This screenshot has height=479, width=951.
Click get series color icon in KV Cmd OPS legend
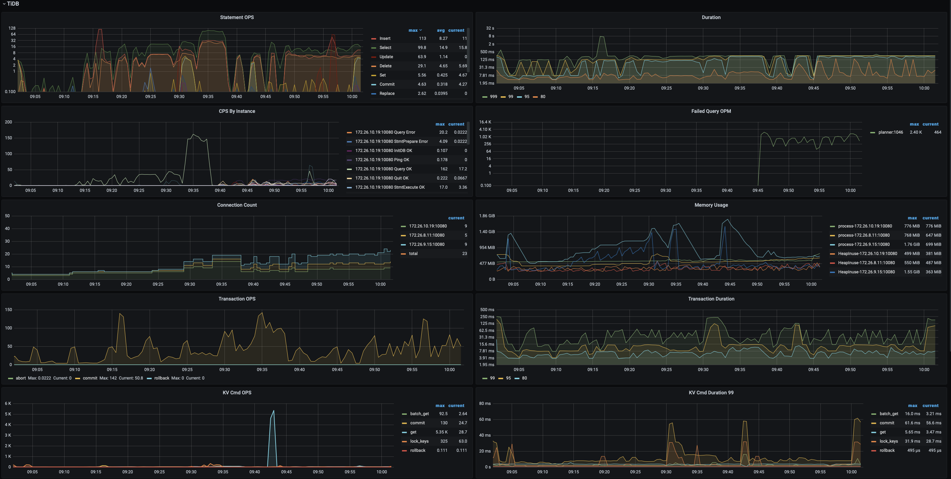(x=404, y=432)
